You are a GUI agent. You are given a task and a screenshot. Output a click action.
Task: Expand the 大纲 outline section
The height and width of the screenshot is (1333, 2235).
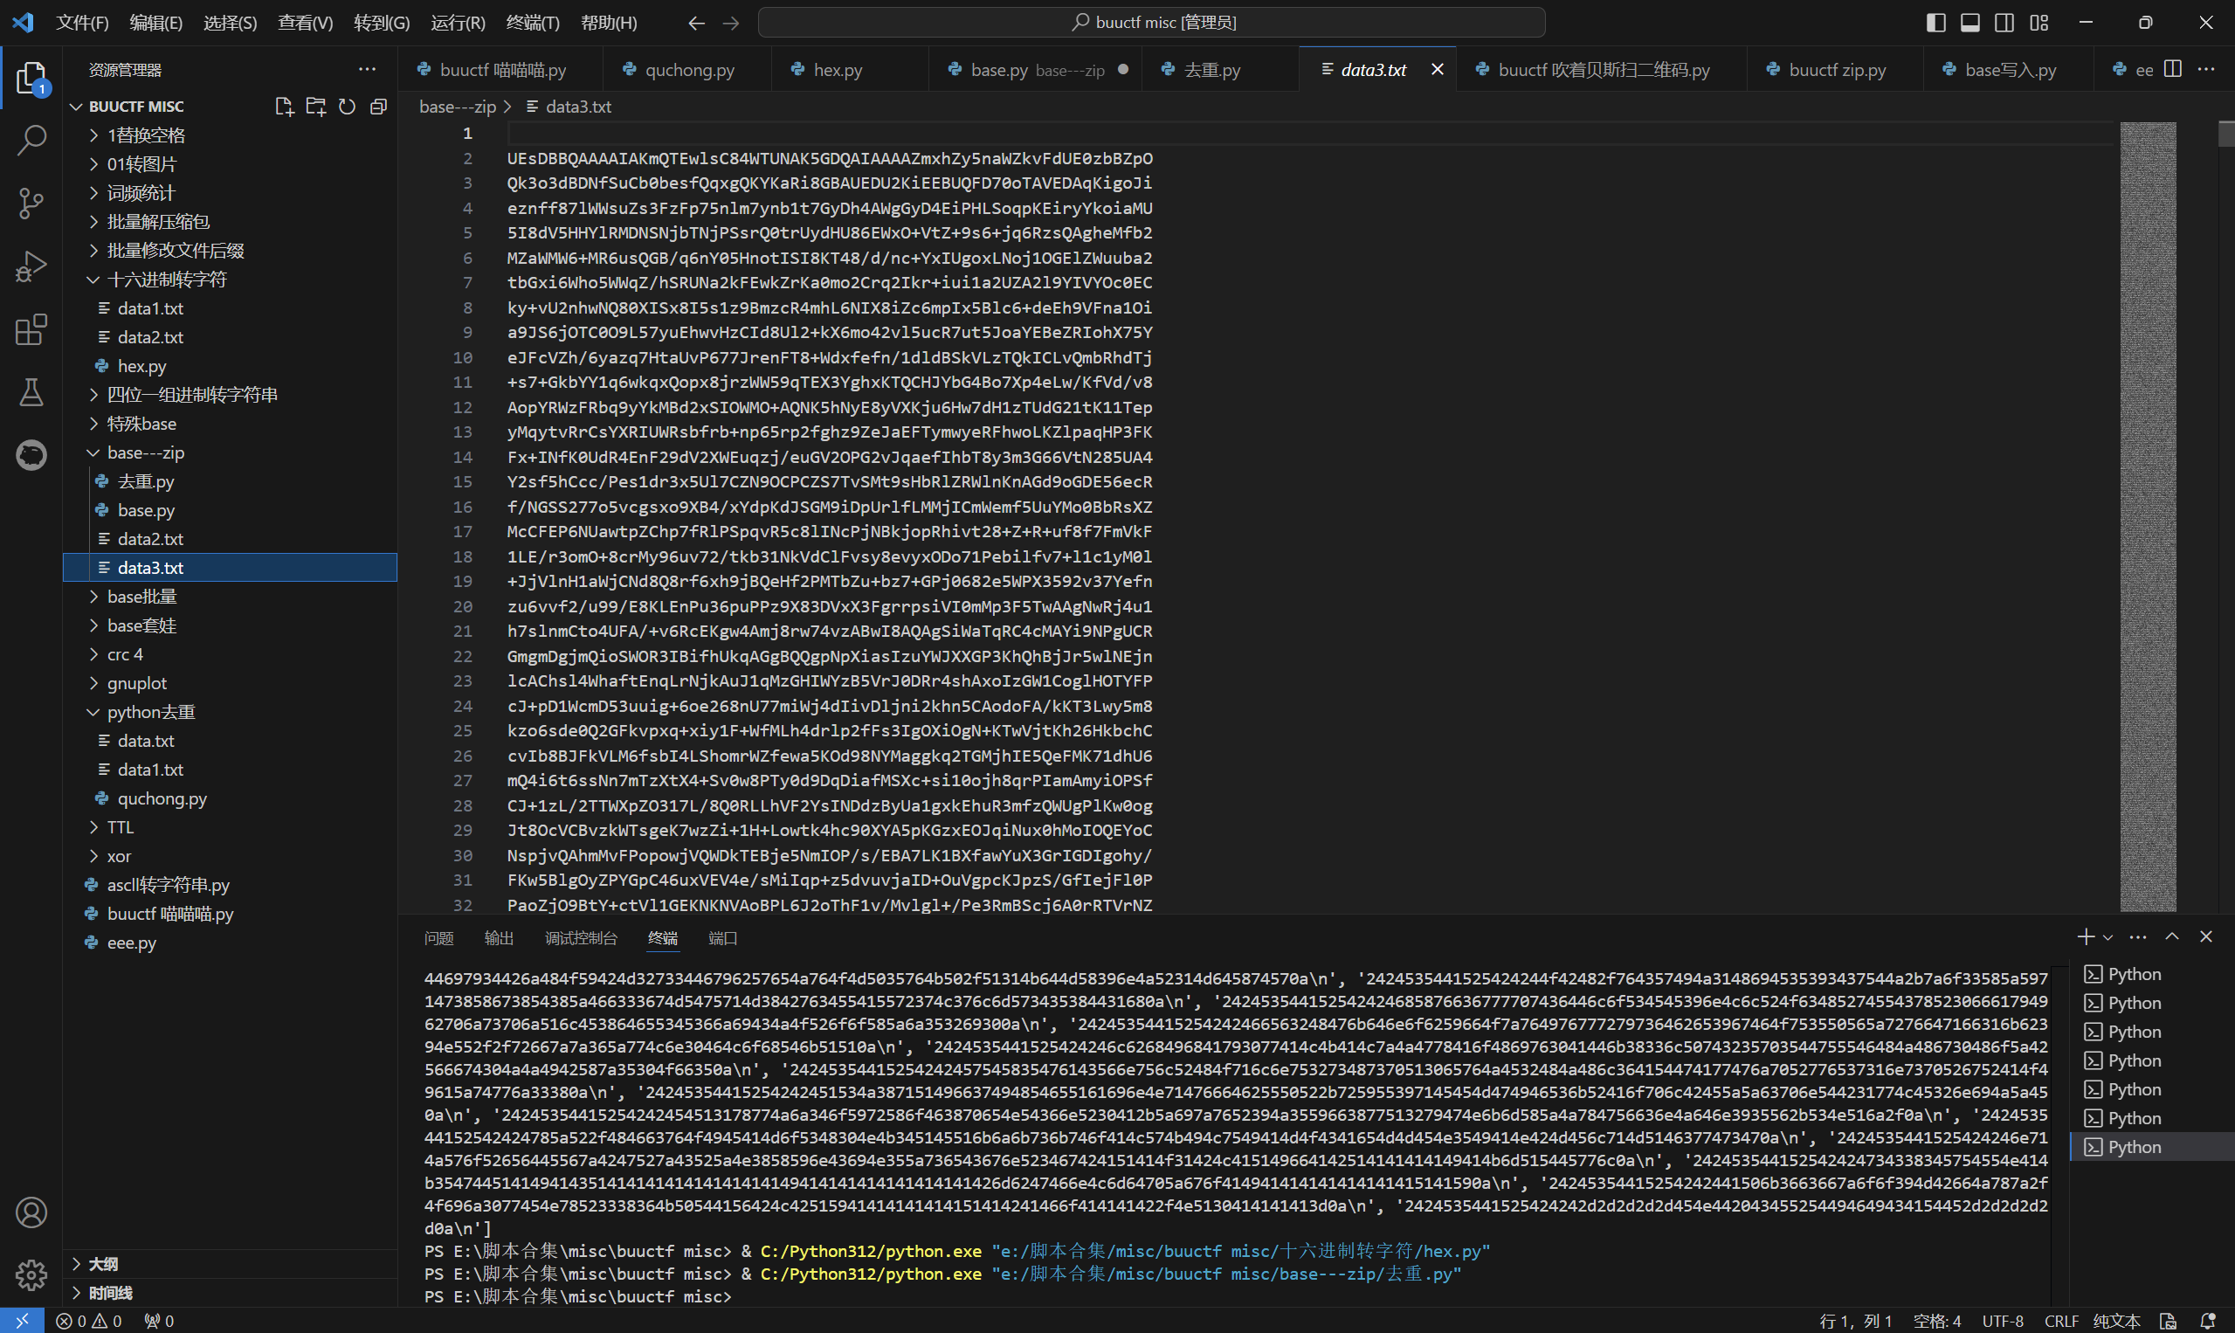[x=230, y=1264]
